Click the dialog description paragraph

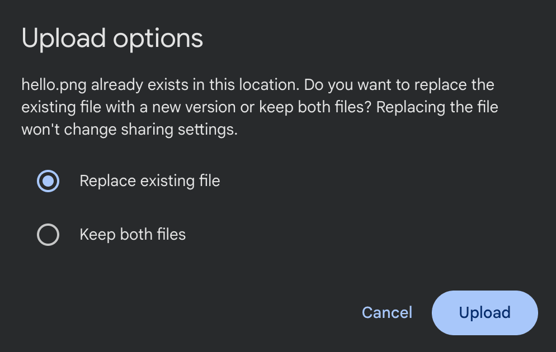pos(257,107)
